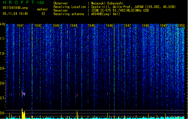The height and width of the screenshot is (119, 188).
Task: Click the date stamp 05.11.04 18:40
Action: point(15,14)
